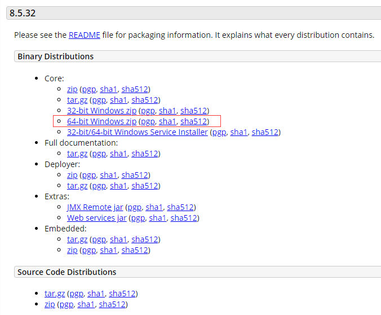
Task: Open sha1 for 32-bit Windows zip
Action: pyautogui.click(x=167, y=111)
